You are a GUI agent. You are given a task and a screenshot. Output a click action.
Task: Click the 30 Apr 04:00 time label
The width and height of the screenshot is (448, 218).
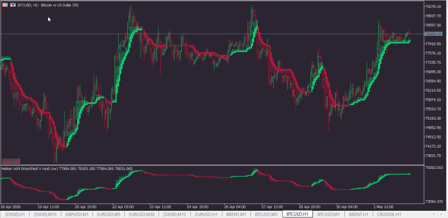(x=347, y=207)
